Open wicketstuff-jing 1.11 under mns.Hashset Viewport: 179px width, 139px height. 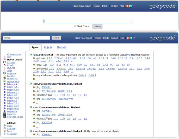(55, 95)
